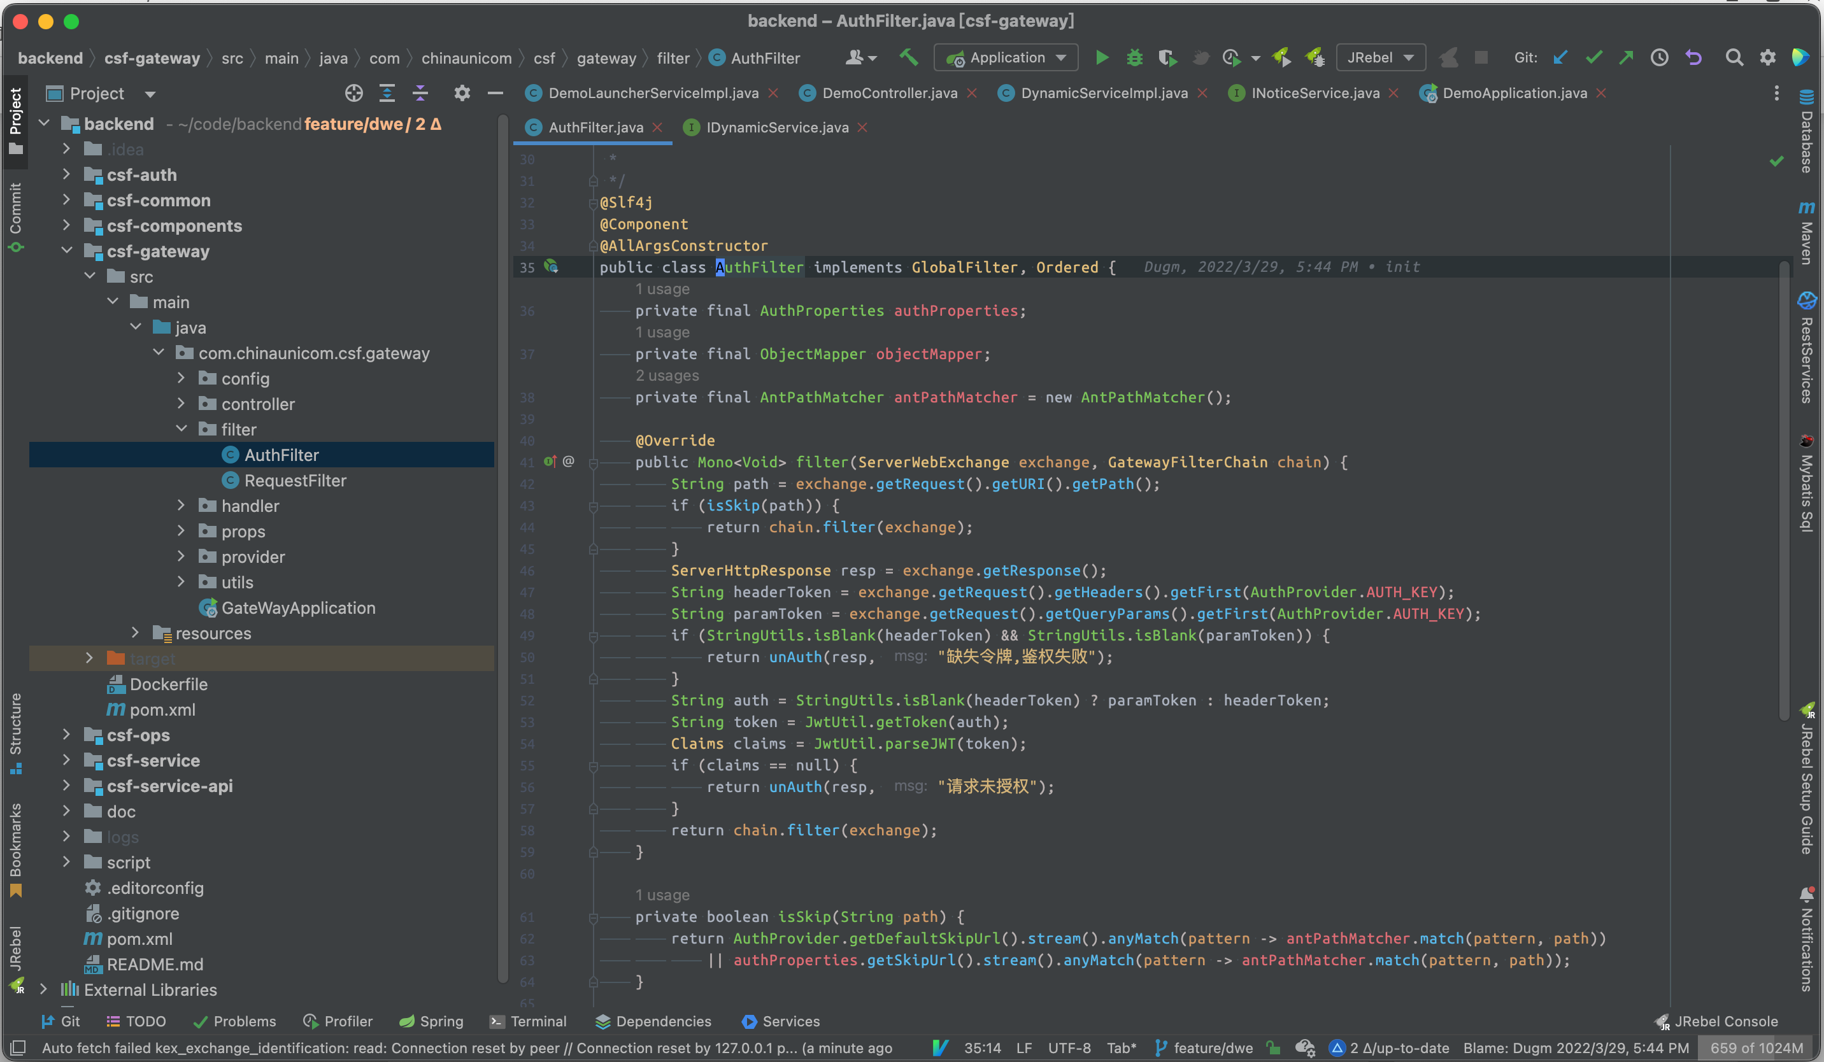Click the Build project hammer icon
This screenshot has width=1824, height=1062.
coord(908,58)
